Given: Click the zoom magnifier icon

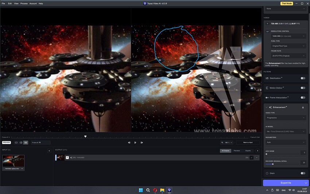Looking at the screenshot, I should (x=222, y=142).
